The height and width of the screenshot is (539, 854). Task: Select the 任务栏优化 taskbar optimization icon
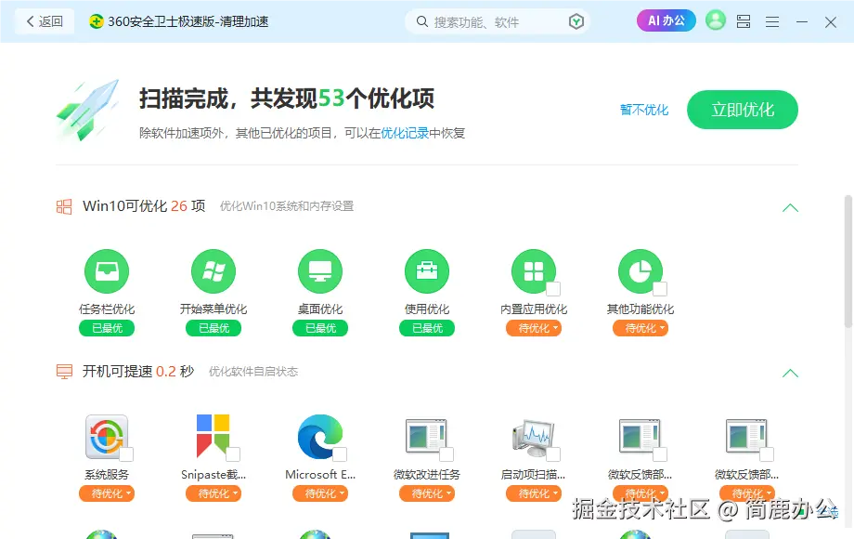point(107,270)
